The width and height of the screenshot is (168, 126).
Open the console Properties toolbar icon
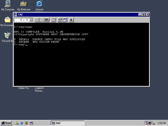60,20
